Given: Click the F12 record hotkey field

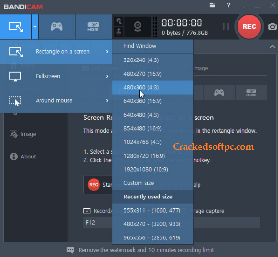Looking at the screenshot, I should [x=98, y=222].
